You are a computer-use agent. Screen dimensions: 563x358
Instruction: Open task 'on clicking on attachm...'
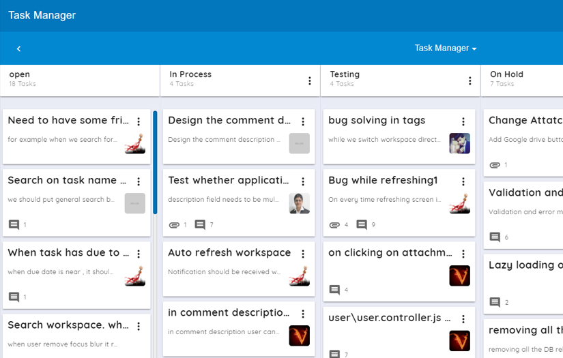(x=390, y=252)
